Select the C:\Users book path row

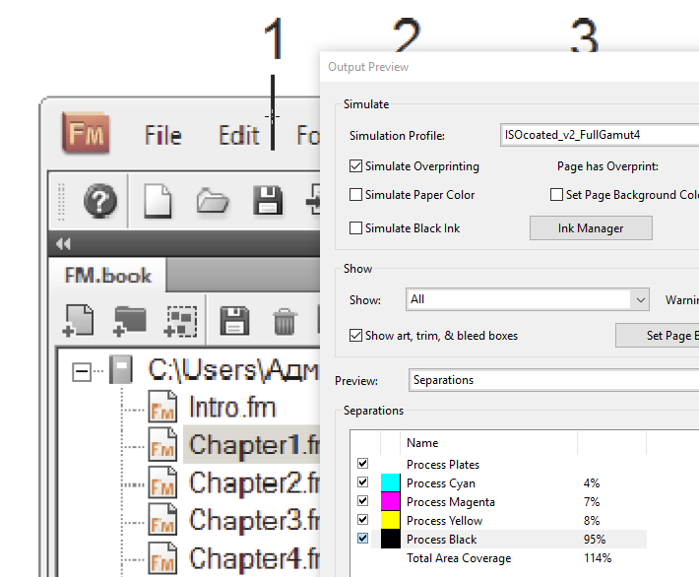click(x=232, y=370)
